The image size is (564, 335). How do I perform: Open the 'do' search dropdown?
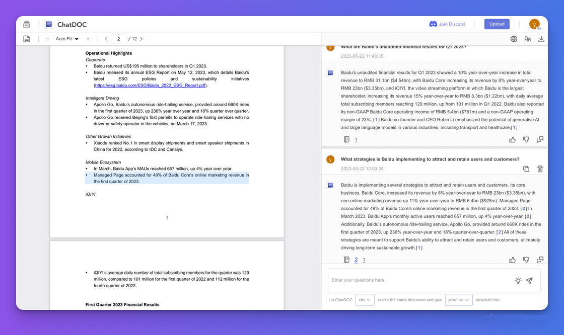click(x=365, y=300)
